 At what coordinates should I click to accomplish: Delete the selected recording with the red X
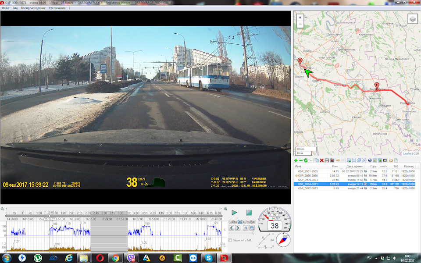321,160
